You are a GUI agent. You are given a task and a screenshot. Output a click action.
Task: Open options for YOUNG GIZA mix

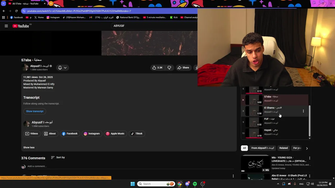(310, 158)
